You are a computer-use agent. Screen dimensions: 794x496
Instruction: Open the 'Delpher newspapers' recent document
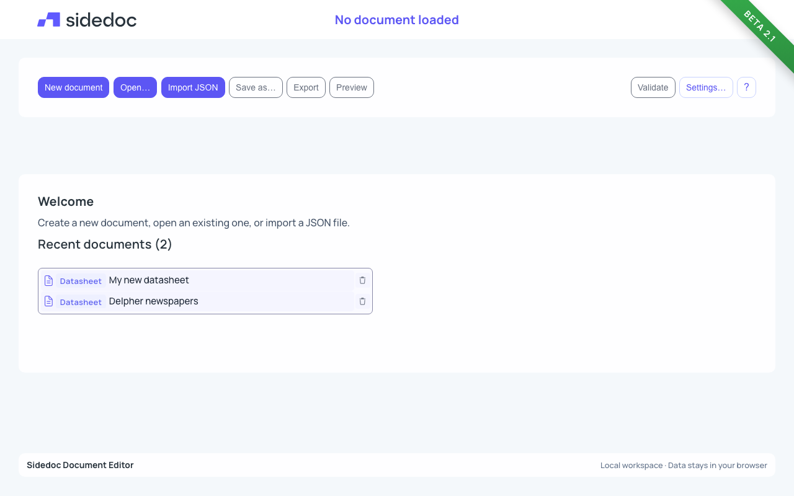click(197, 302)
